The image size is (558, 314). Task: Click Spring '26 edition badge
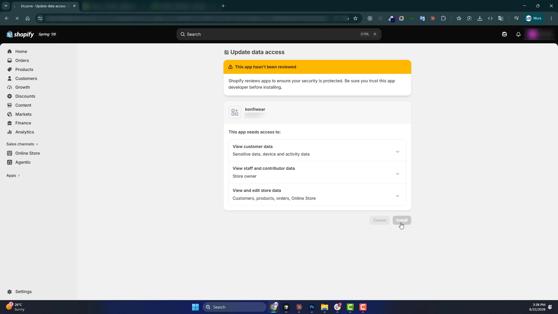click(x=47, y=34)
